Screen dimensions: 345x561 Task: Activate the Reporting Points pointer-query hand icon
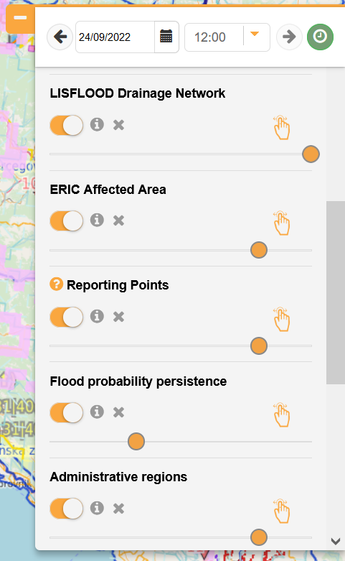click(x=281, y=319)
